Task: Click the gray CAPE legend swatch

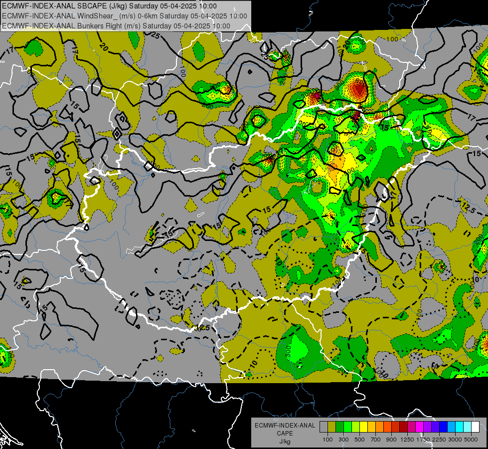Action: (324, 427)
